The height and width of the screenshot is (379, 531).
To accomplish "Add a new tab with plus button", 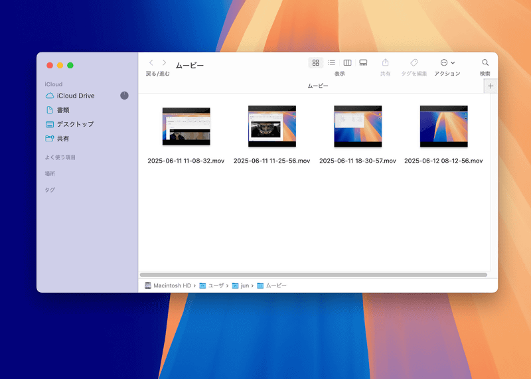I will (x=491, y=86).
